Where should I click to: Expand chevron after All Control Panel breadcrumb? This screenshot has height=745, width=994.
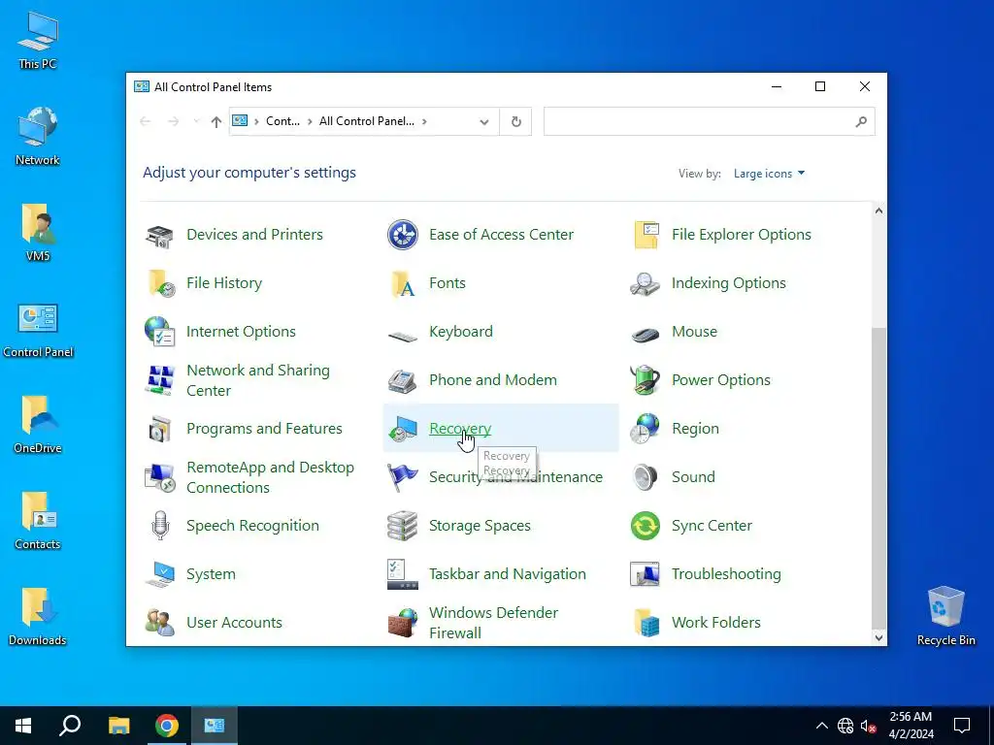(x=424, y=121)
